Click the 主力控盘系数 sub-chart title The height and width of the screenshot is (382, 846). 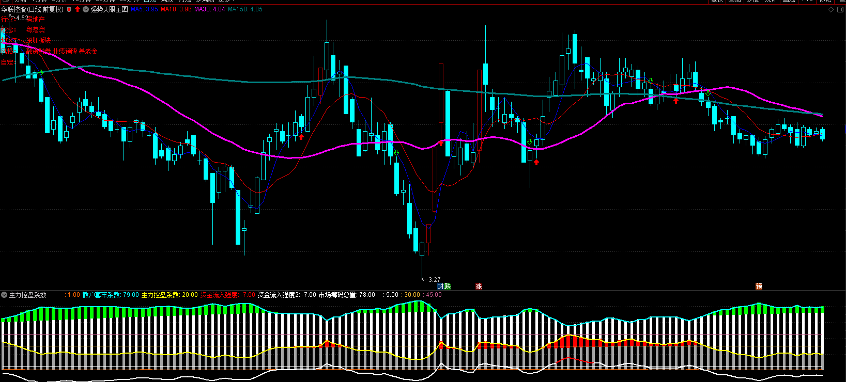pos(28,295)
